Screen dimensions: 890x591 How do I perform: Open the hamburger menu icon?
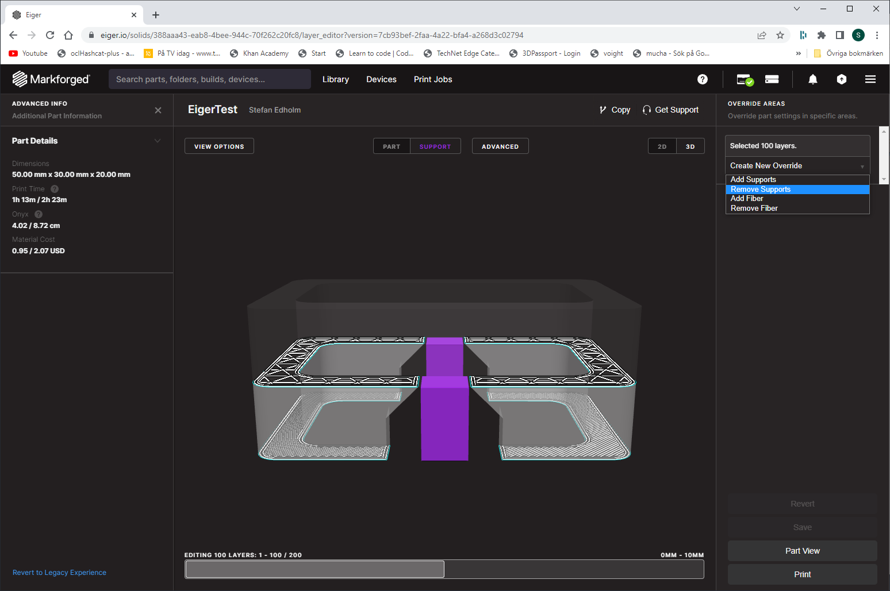(x=870, y=79)
